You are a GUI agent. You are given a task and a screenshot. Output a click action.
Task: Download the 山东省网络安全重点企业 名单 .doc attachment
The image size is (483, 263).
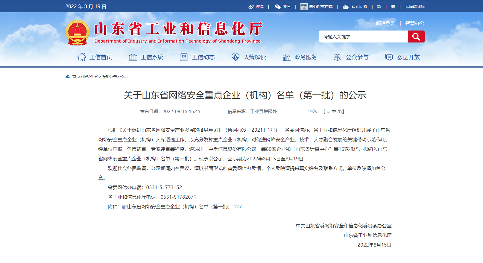[184, 207]
